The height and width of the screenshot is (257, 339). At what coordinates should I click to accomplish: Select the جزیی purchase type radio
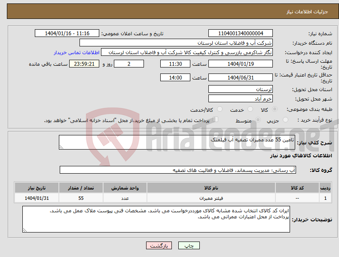(x=285, y=119)
